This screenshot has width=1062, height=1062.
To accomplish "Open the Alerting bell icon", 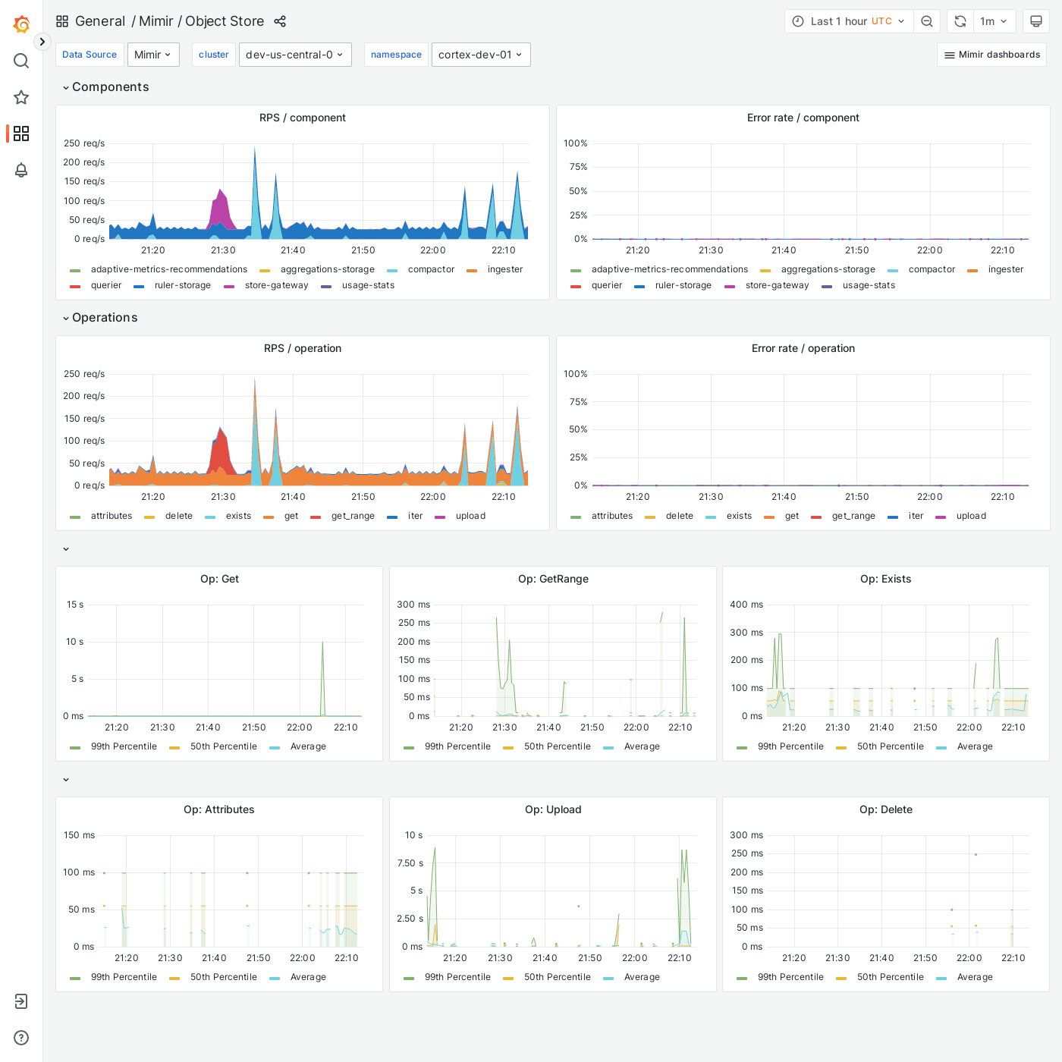I will pos(21,171).
